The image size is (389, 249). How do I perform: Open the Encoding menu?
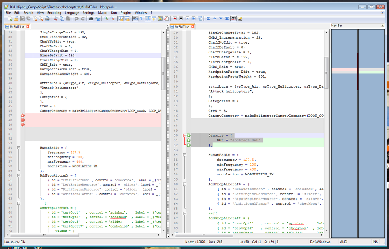click(54, 13)
